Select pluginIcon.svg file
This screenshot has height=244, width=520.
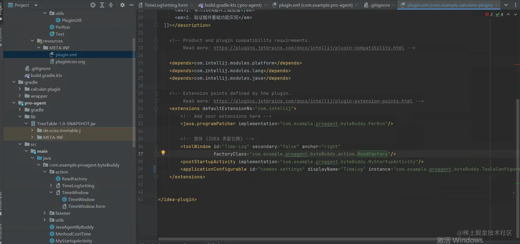pyautogui.click(x=70, y=62)
